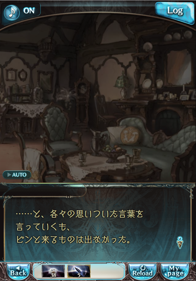Click the left-pointing arrow above Back
This screenshot has width=196, height=281.
pyautogui.click(x=18, y=268)
